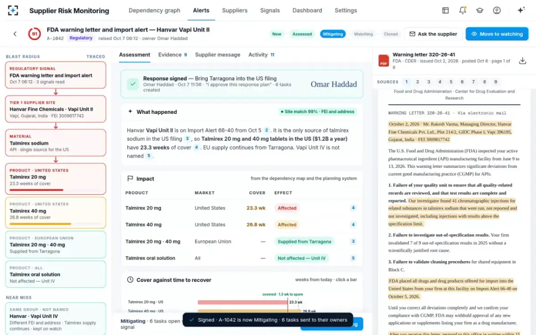Open the Tier 1 supplier site Hanvar card

pyautogui.click(x=55, y=109)
